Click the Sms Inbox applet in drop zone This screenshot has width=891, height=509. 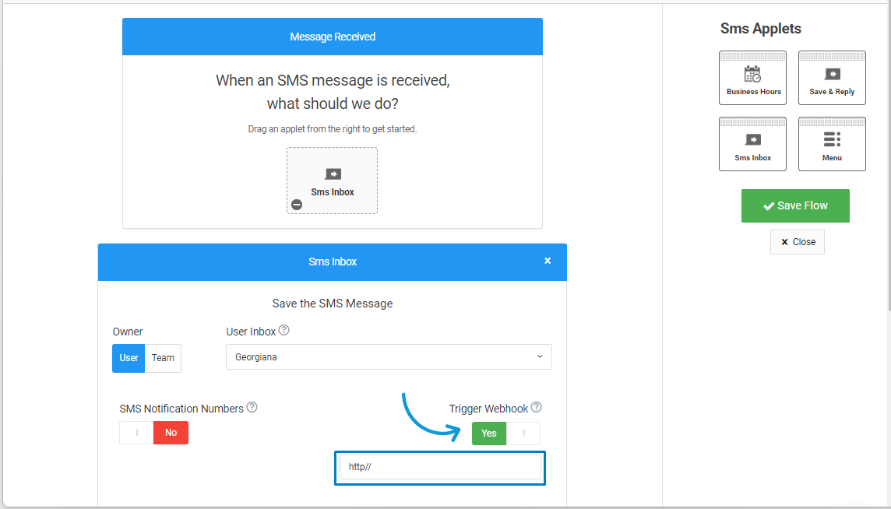(x=333, y=181)
